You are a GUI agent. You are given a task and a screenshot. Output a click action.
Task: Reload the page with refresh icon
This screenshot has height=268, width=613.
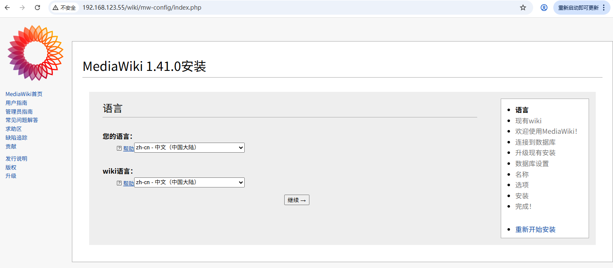click(x=37, y=8)
